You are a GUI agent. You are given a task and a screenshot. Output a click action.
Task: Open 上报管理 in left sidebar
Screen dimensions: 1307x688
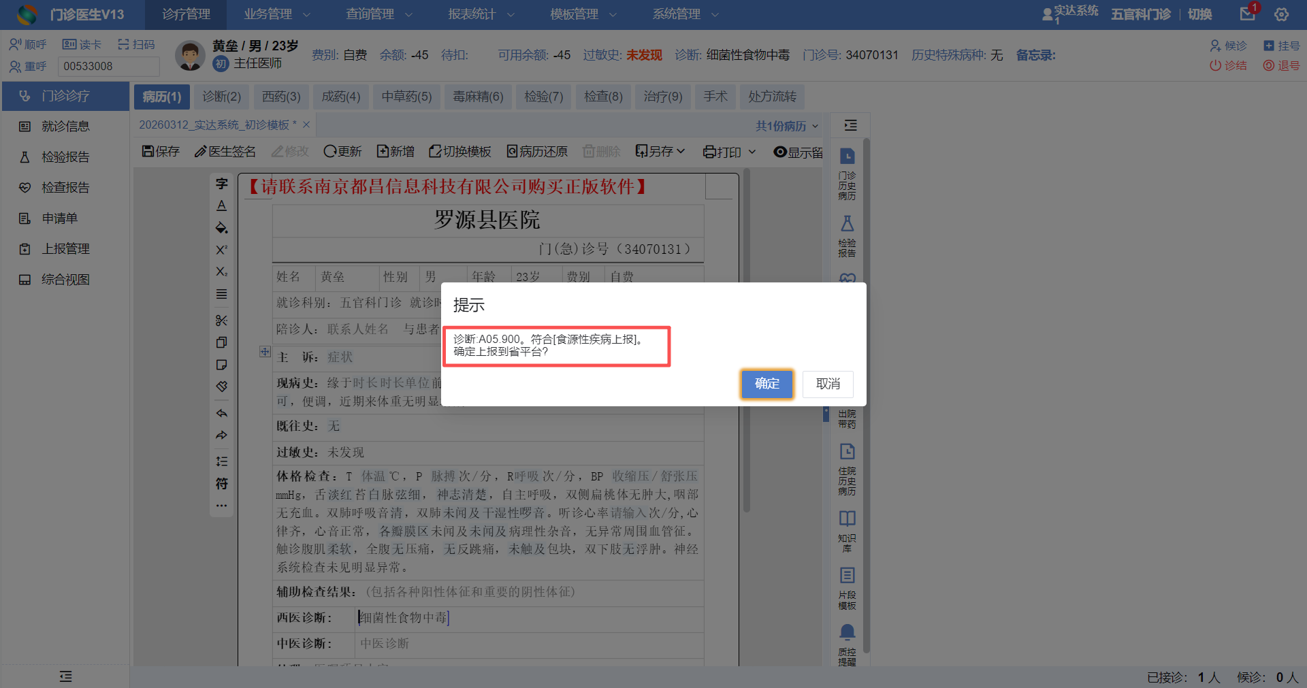point(65,249)
